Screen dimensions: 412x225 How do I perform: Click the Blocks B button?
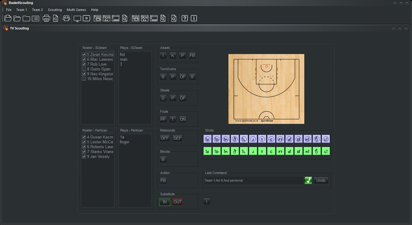pos(163,159)
